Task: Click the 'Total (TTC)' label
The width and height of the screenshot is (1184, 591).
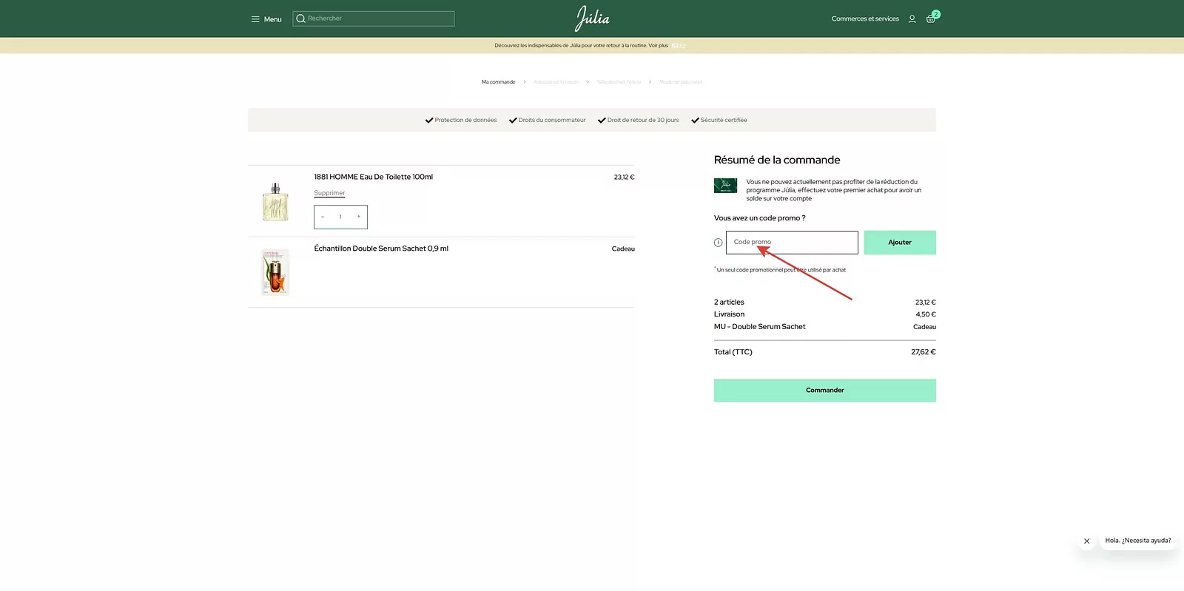Action: [x=733, y=352]
